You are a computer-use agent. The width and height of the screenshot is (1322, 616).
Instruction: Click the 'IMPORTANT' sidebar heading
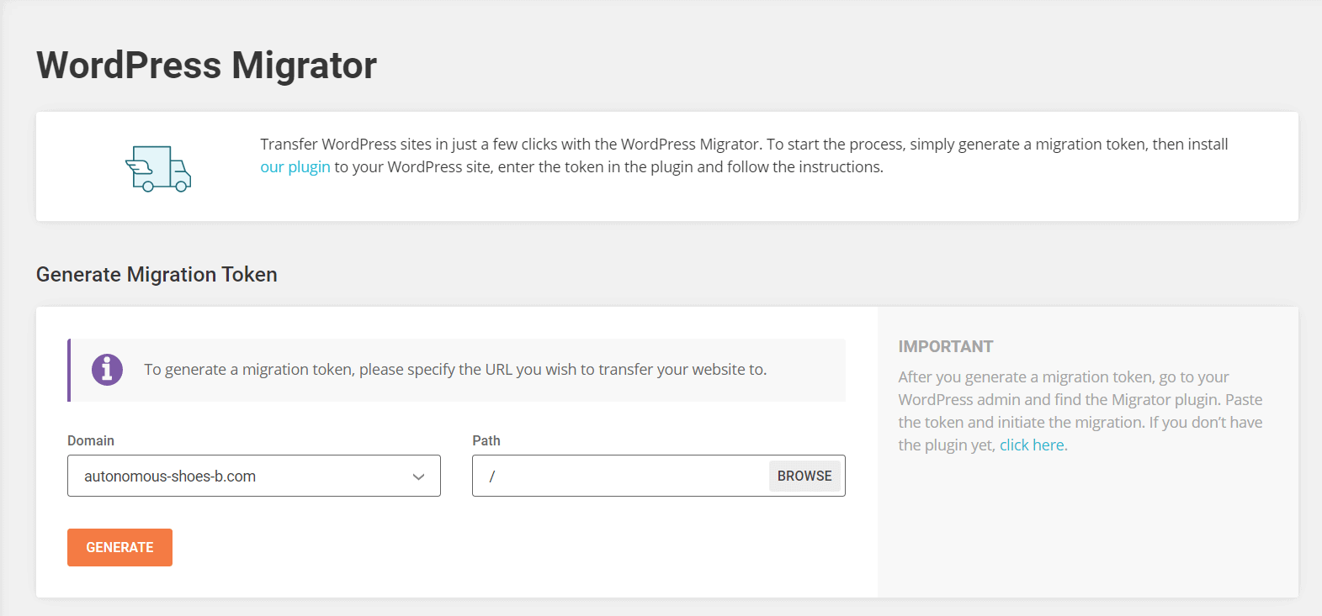click(x=946, y=346)
